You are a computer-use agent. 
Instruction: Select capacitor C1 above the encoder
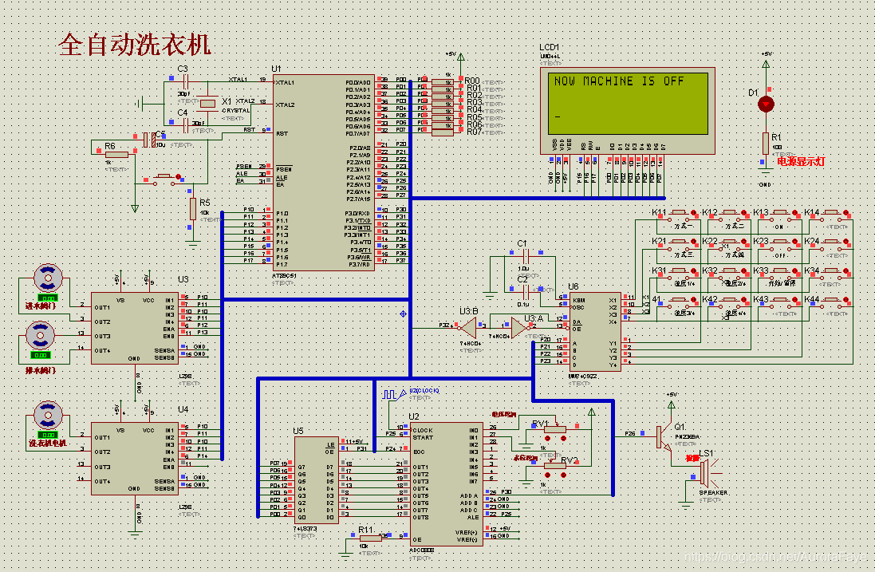(x=525, y=257)
